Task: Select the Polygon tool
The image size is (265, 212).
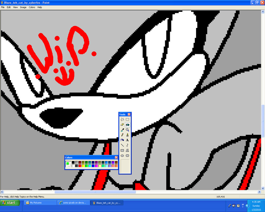Action: (127, 150)
